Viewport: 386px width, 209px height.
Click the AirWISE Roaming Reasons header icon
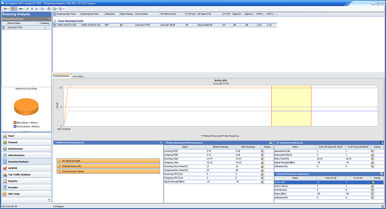click(161, 143)
